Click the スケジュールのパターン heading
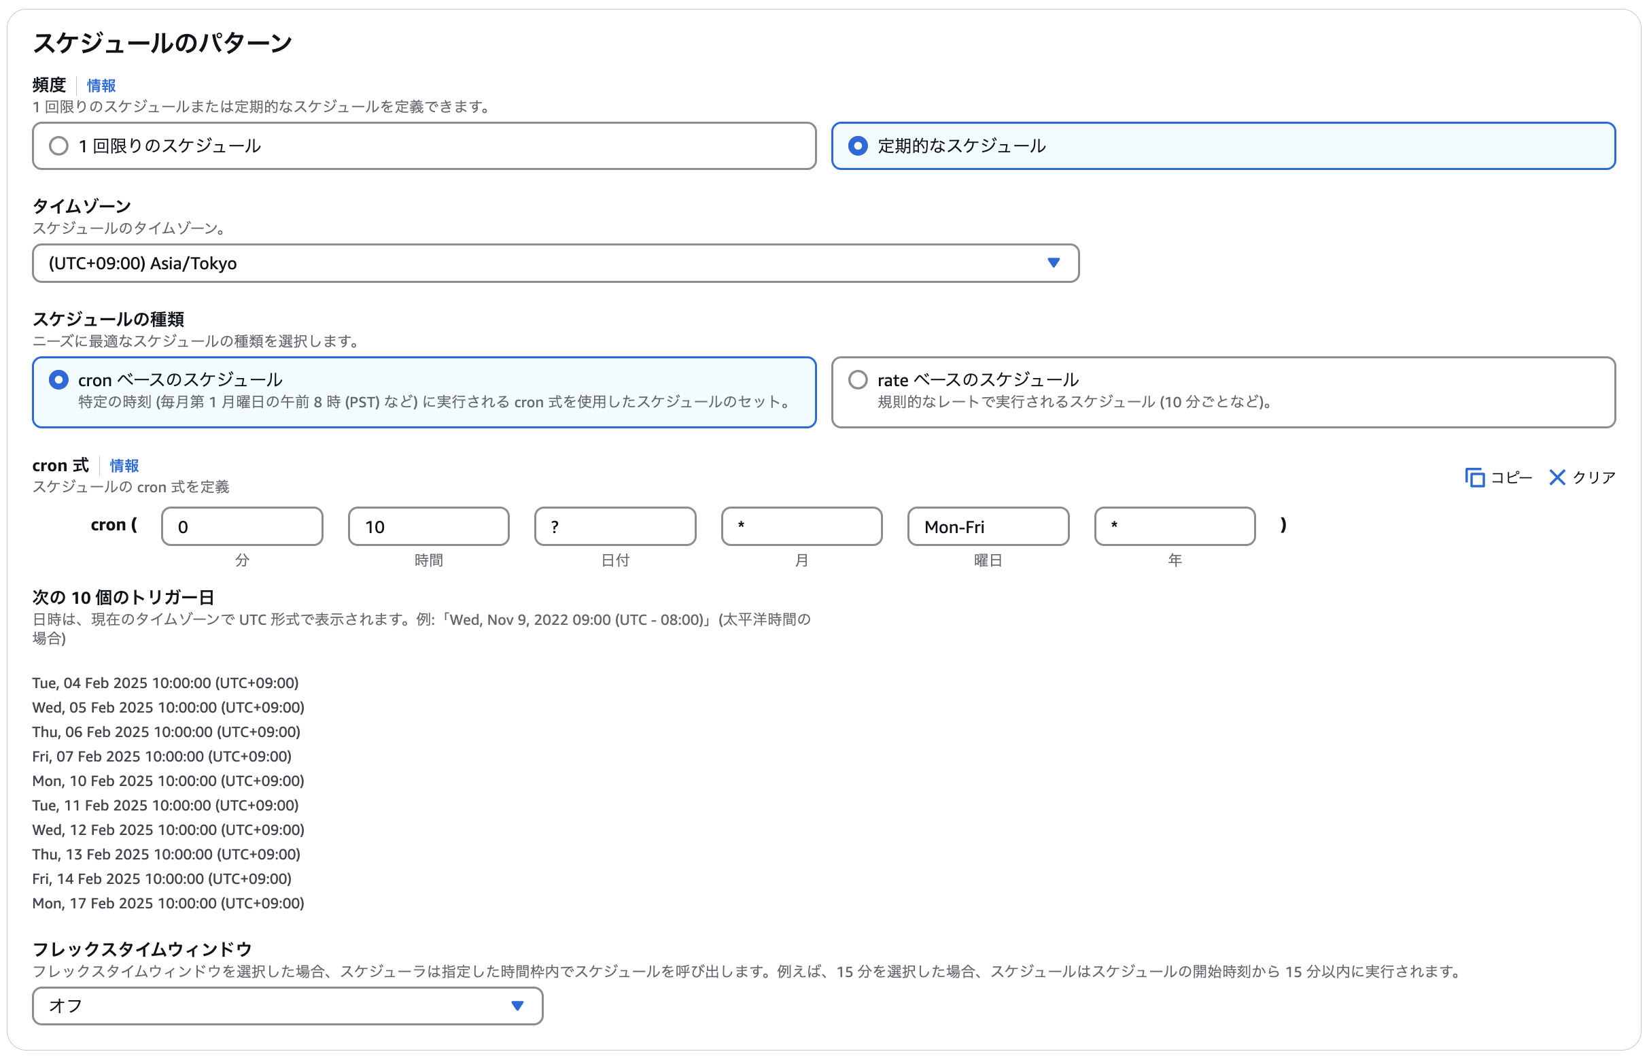Image resolution: width=1649 pixels, height=1058 pixels. [x=162, y=43]
